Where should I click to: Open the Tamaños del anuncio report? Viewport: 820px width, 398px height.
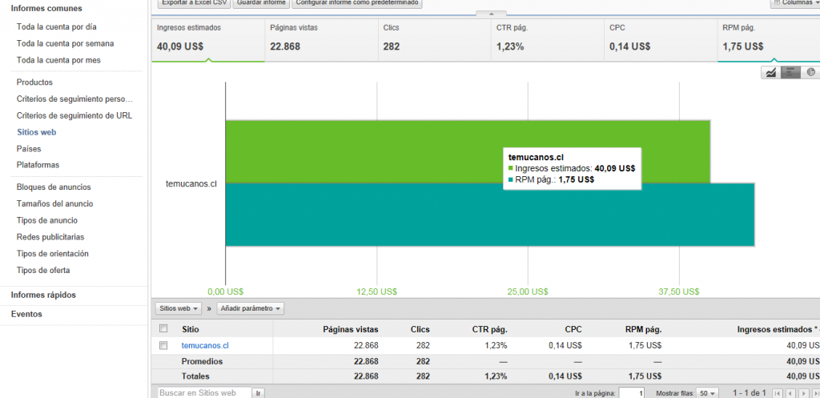pyautogui.click(x=55, y=203)
